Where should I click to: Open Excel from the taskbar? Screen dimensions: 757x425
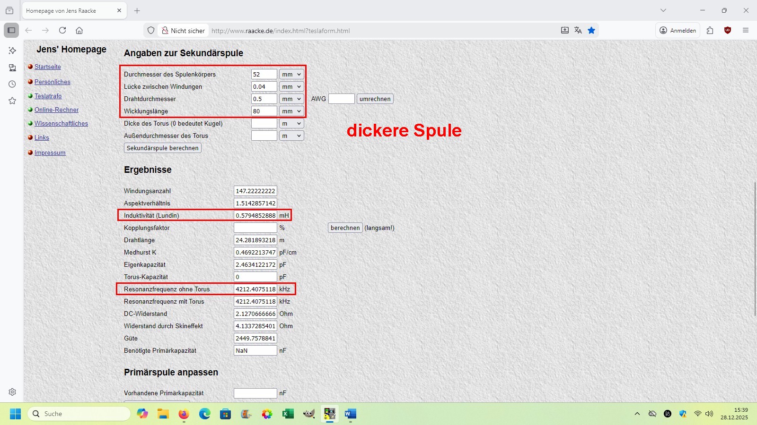288,414
